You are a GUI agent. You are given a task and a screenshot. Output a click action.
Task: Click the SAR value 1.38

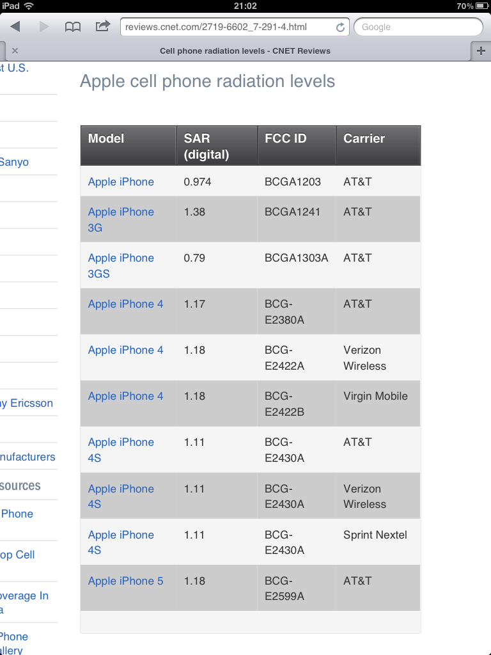pyautogui.click(x=194, y=212)
